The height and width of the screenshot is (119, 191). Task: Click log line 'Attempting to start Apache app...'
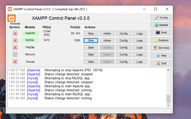(x=69, y=86)
